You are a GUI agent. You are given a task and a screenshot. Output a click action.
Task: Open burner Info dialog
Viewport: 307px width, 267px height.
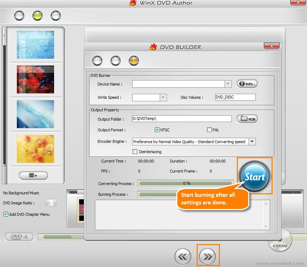(247, 84)
